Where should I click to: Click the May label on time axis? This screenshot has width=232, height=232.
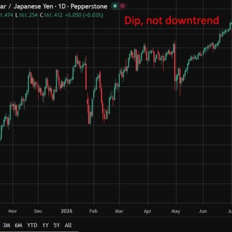click(x=176, y=211)
